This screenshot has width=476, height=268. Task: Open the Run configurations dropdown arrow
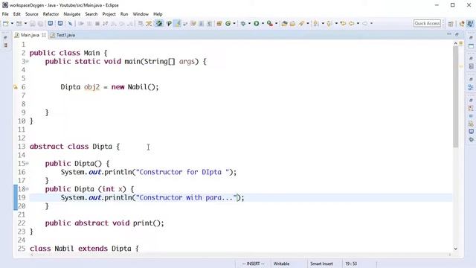[263, 23]
